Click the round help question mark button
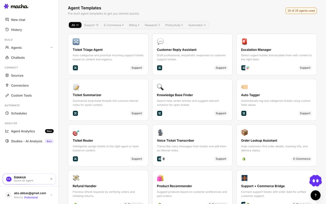This screenshot has height=204, width=326. click(315, 195)
